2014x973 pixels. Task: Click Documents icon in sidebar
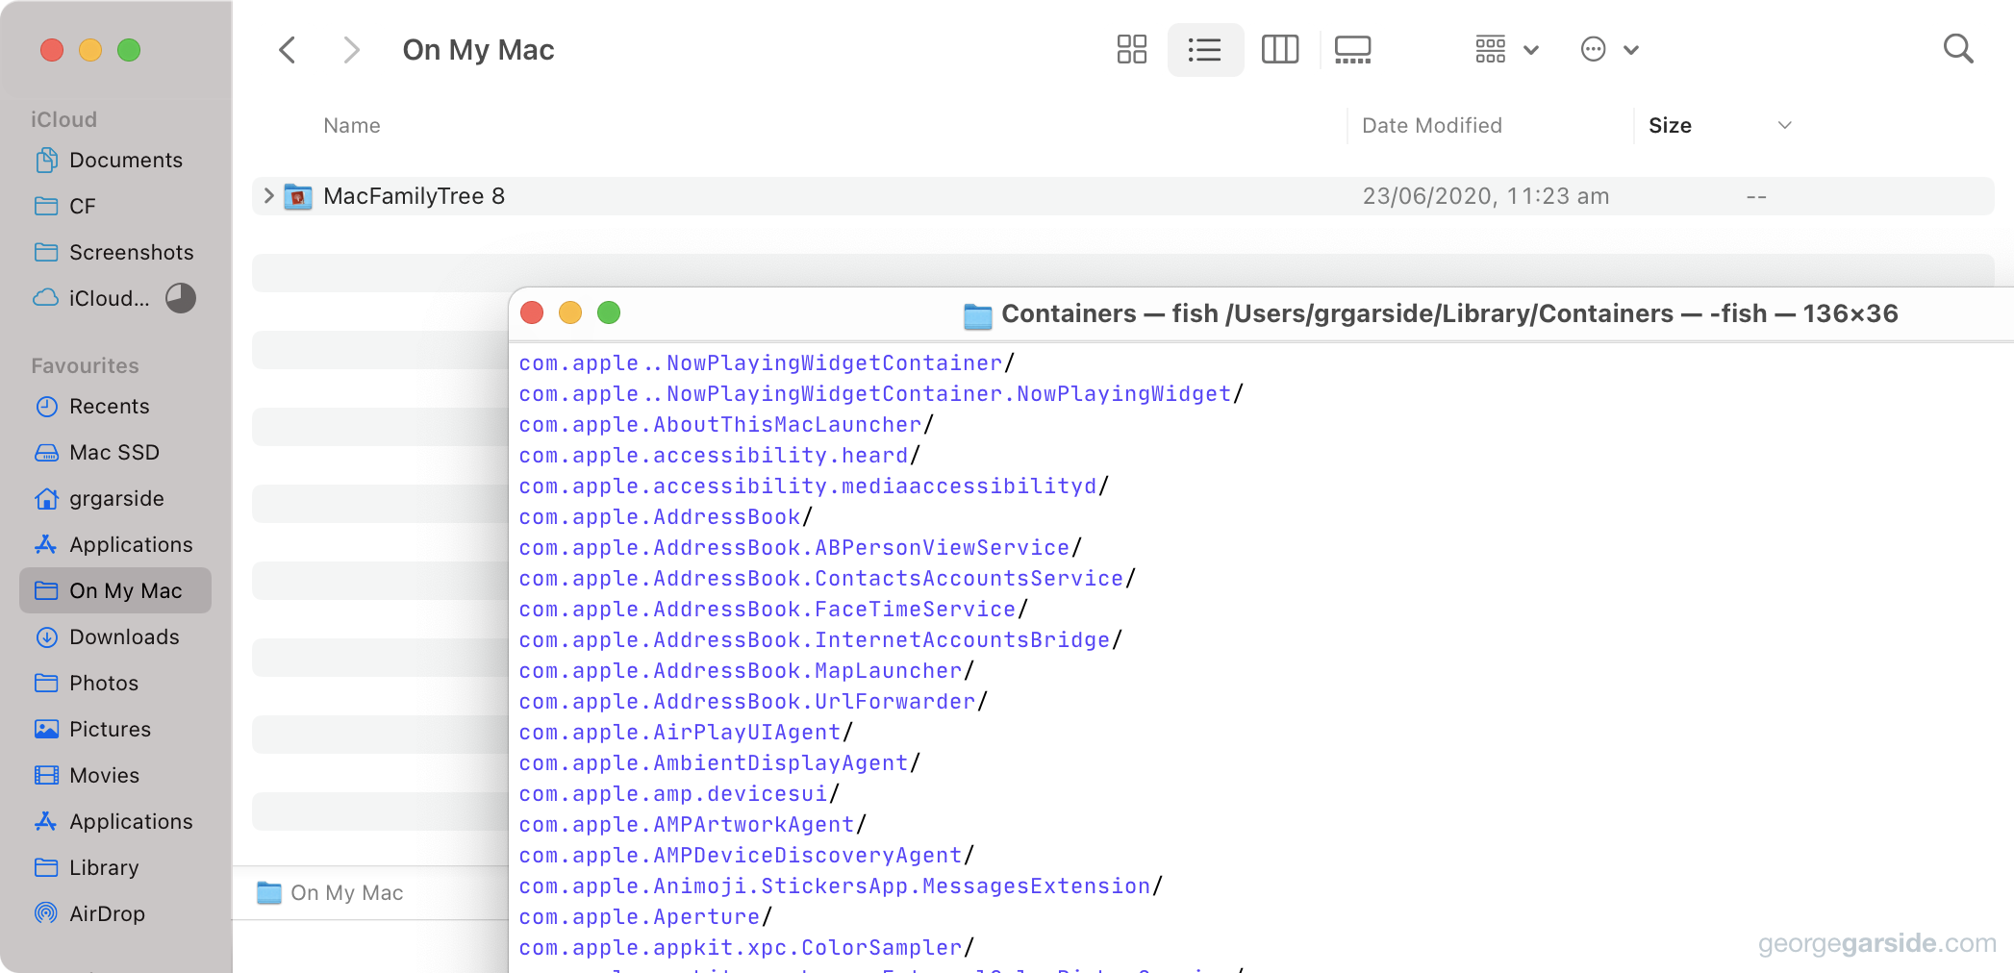[x=46, y=160]
